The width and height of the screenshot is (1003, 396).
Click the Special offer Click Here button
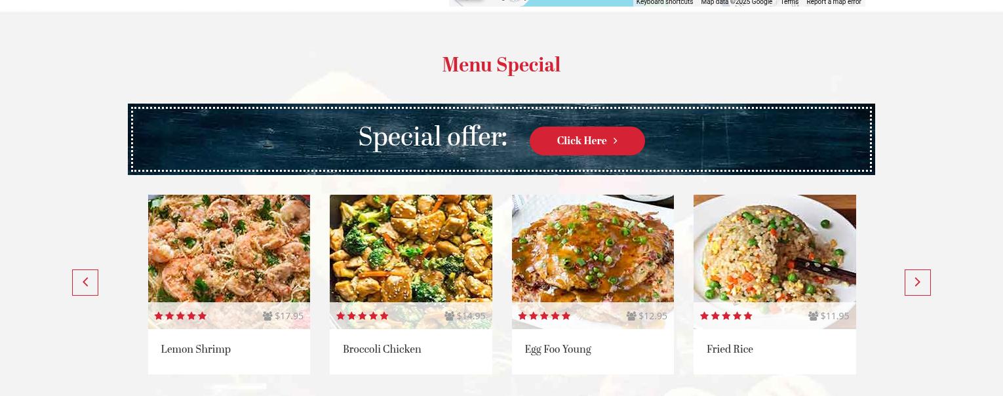[587, 141]
